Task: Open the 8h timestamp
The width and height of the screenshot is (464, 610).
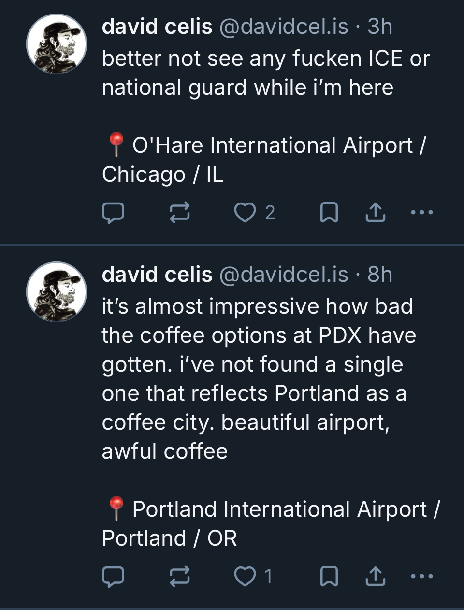Action: 380,275
